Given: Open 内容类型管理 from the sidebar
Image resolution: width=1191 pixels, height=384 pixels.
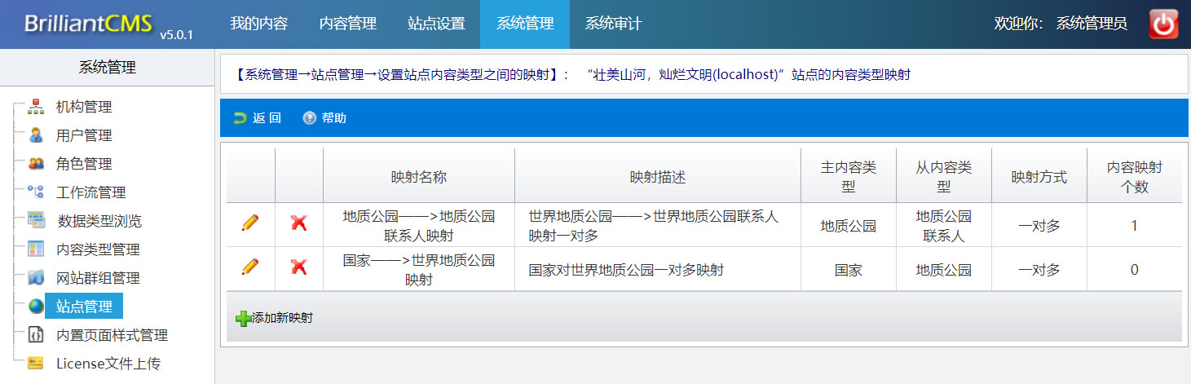Looking at the screenshot, I should [98, 249].
